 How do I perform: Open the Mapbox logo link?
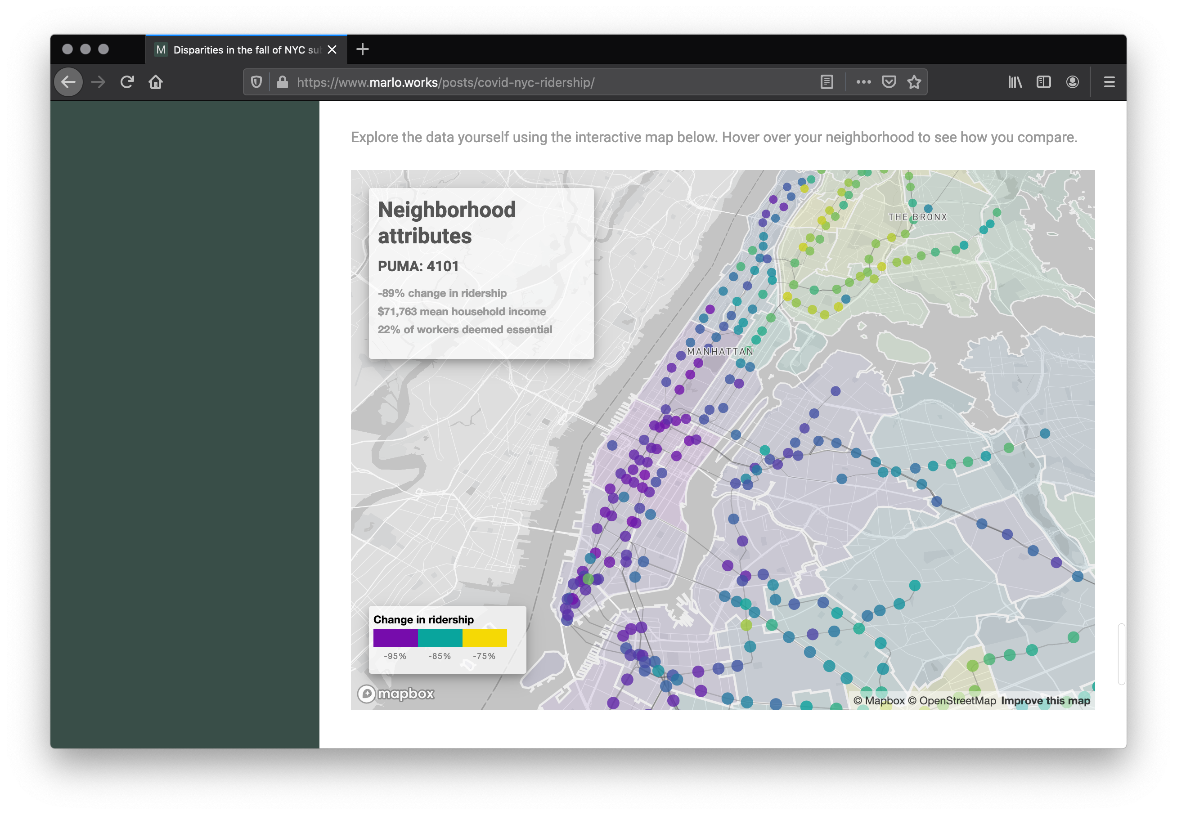pos(395,694)
